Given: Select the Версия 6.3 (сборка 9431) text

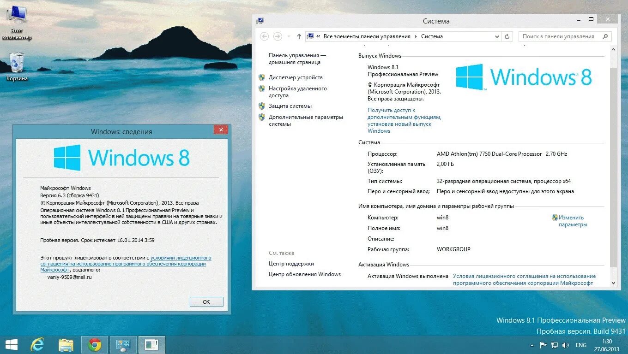Looking at the screenshot, I should click(70, 195).
